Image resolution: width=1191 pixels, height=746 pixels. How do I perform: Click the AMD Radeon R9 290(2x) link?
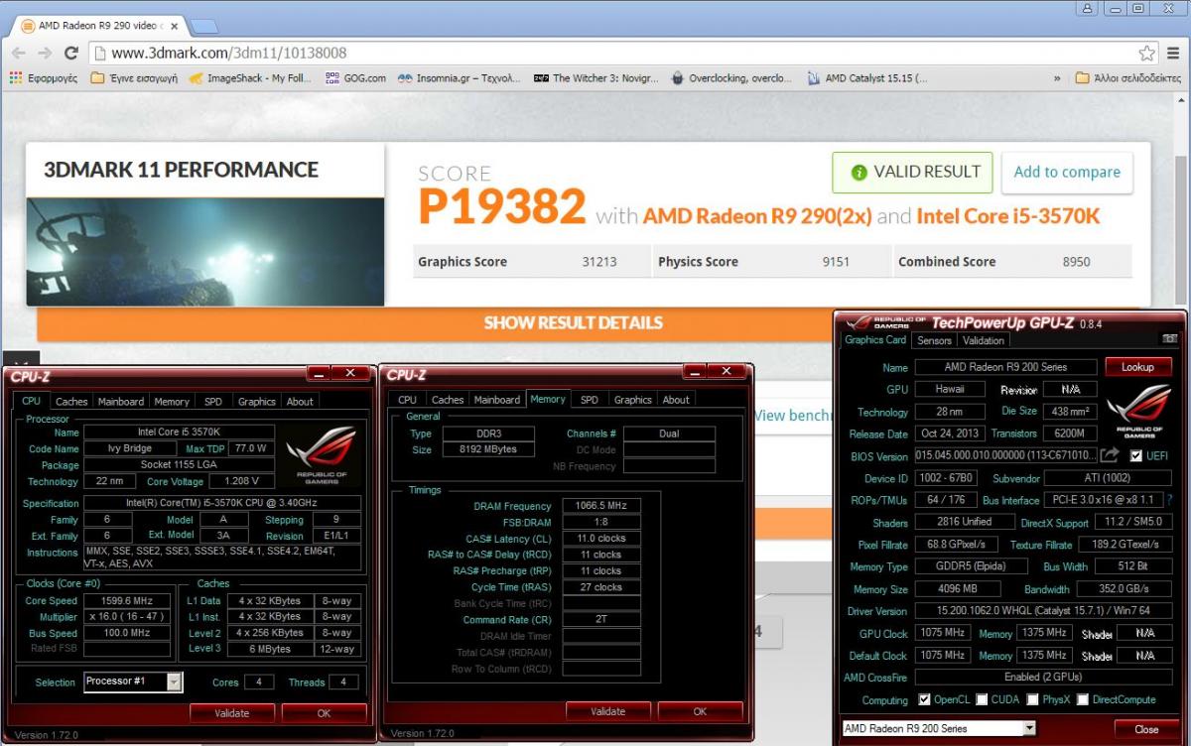click(756, 215)
